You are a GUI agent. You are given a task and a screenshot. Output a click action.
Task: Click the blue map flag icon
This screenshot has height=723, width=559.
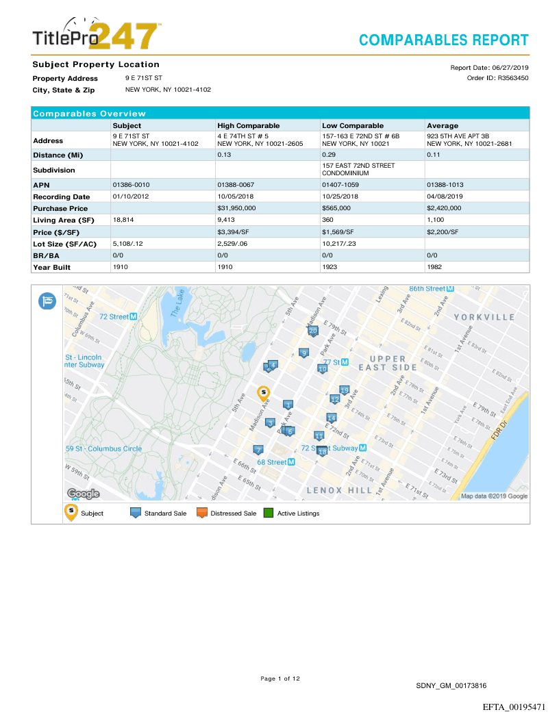pyautogui.click(x=47, y=301)
